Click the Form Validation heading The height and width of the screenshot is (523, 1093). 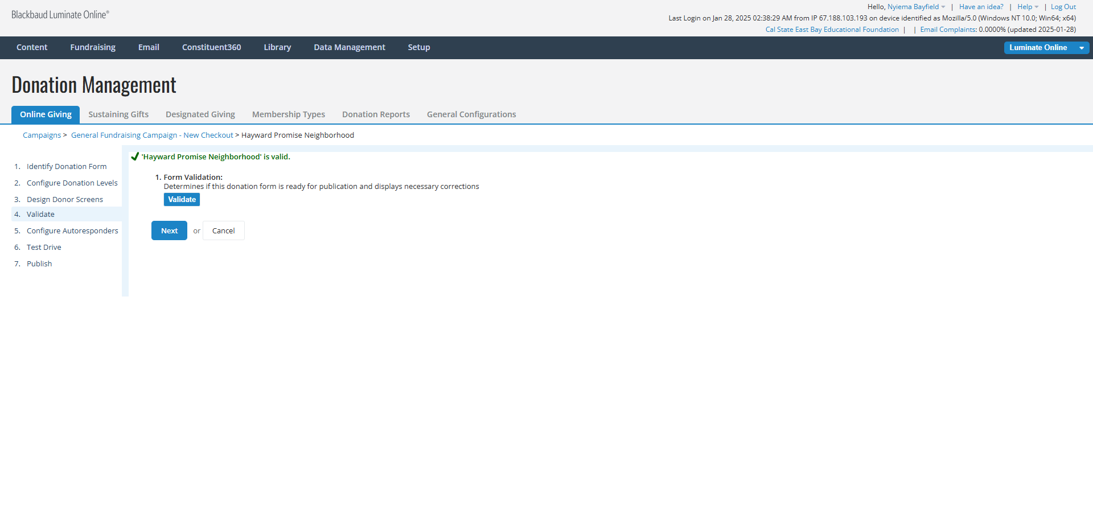(193, 178)
